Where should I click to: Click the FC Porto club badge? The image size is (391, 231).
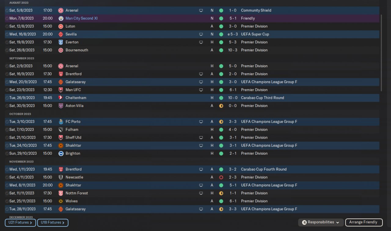[x=61, y=121]
